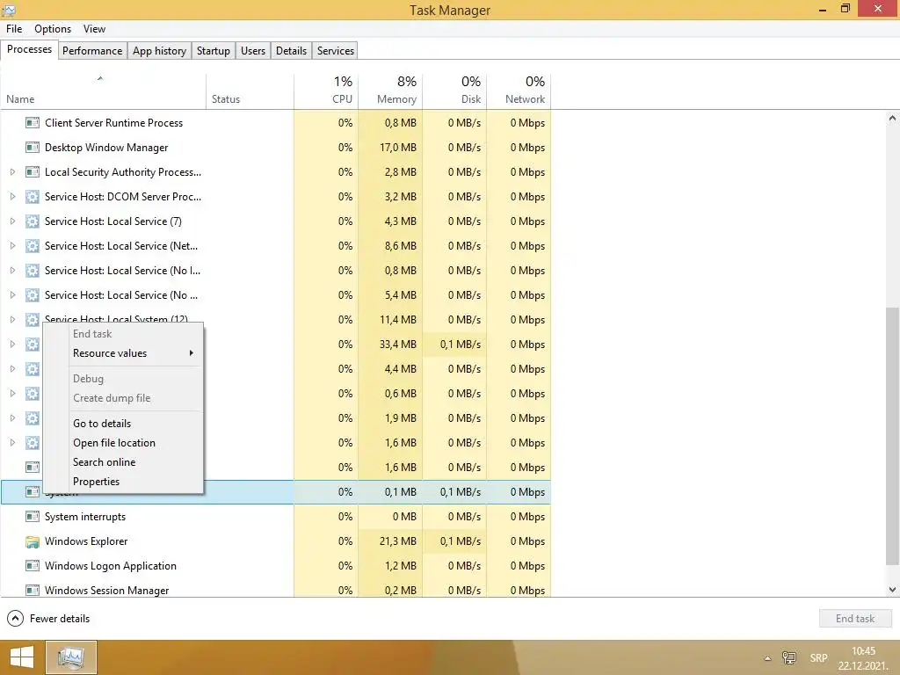Image resolution: width=900 pixels, height=675 pixels.
Task: Expand Local Security Authority Process row
Action: click(x=12, y=172)
